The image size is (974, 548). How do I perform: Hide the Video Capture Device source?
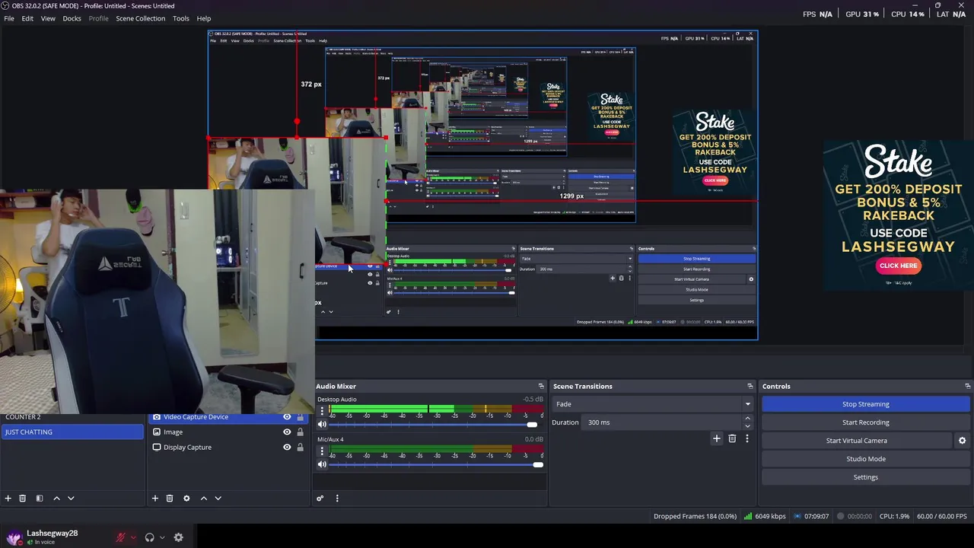287,417
